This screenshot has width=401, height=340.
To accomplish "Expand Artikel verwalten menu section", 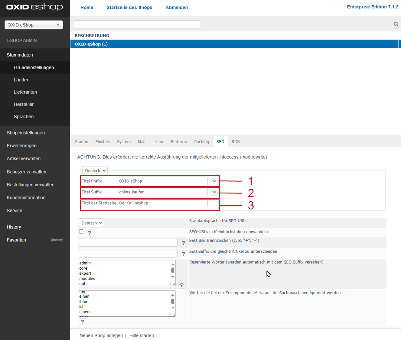I will click(24, 159).
